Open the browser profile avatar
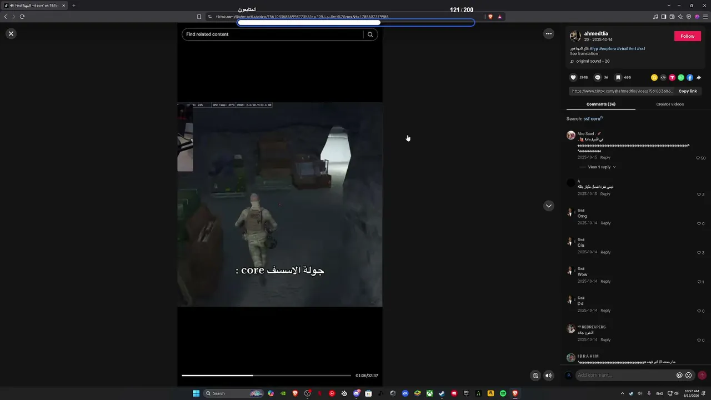This screenshot has height=400, width=711. point(697,17)
